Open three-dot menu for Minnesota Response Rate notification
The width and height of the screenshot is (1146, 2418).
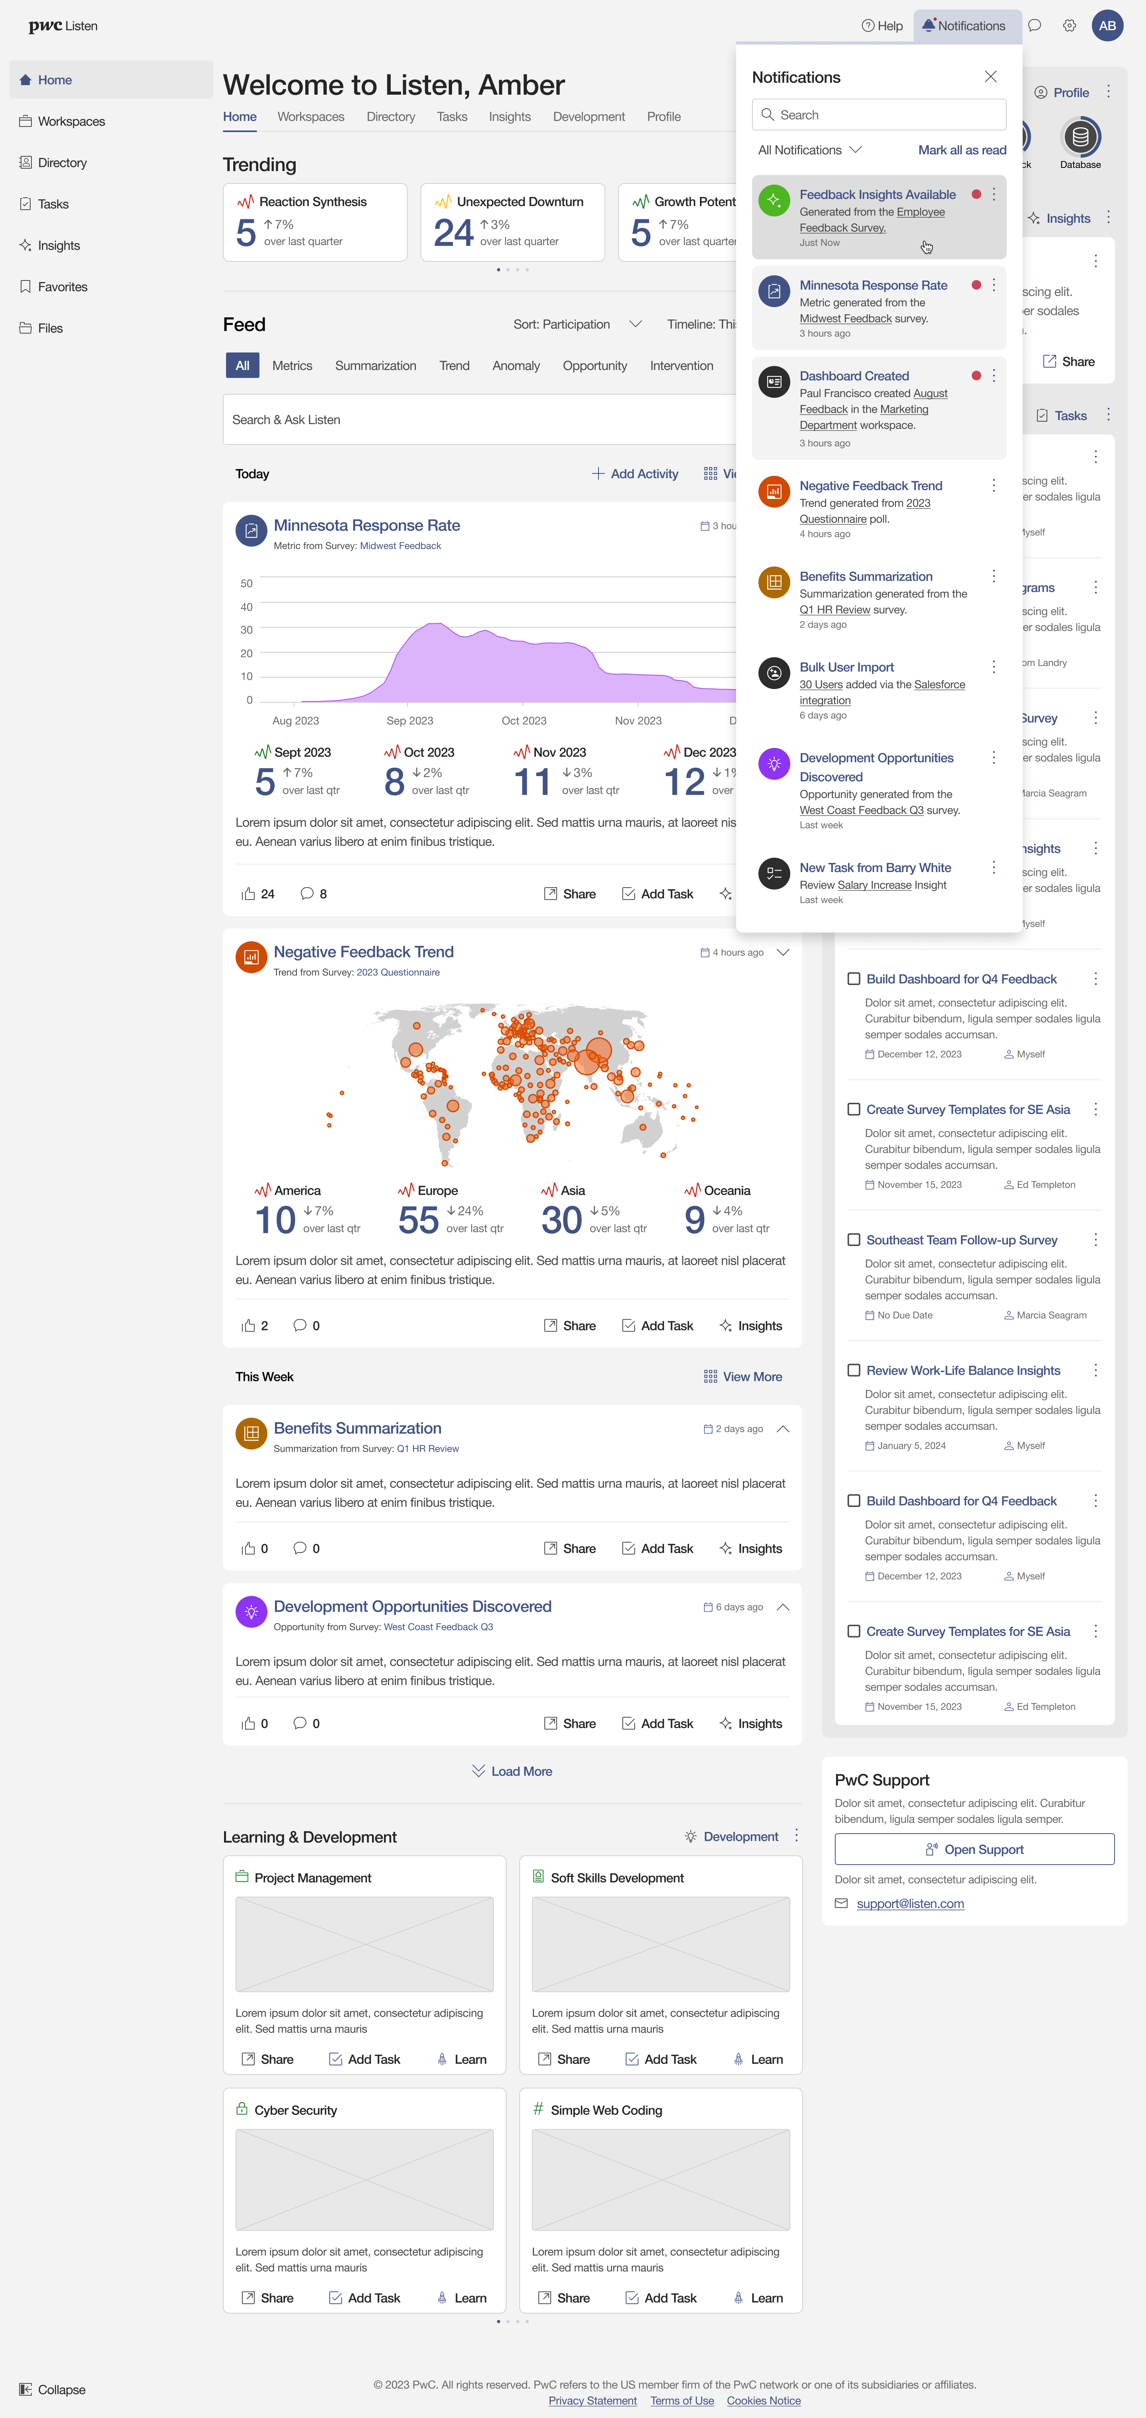(x=994, y=285)
